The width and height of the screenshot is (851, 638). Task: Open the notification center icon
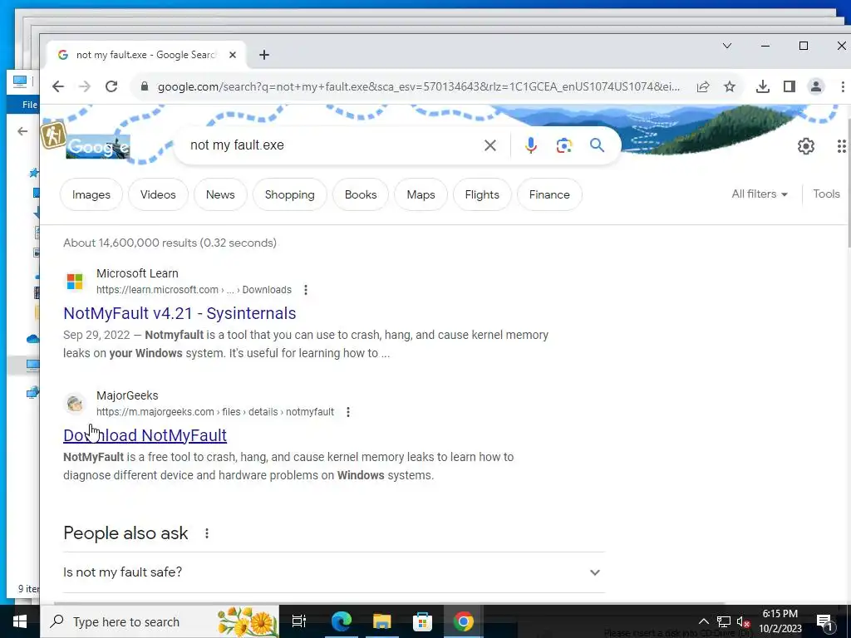click(824, 621)
